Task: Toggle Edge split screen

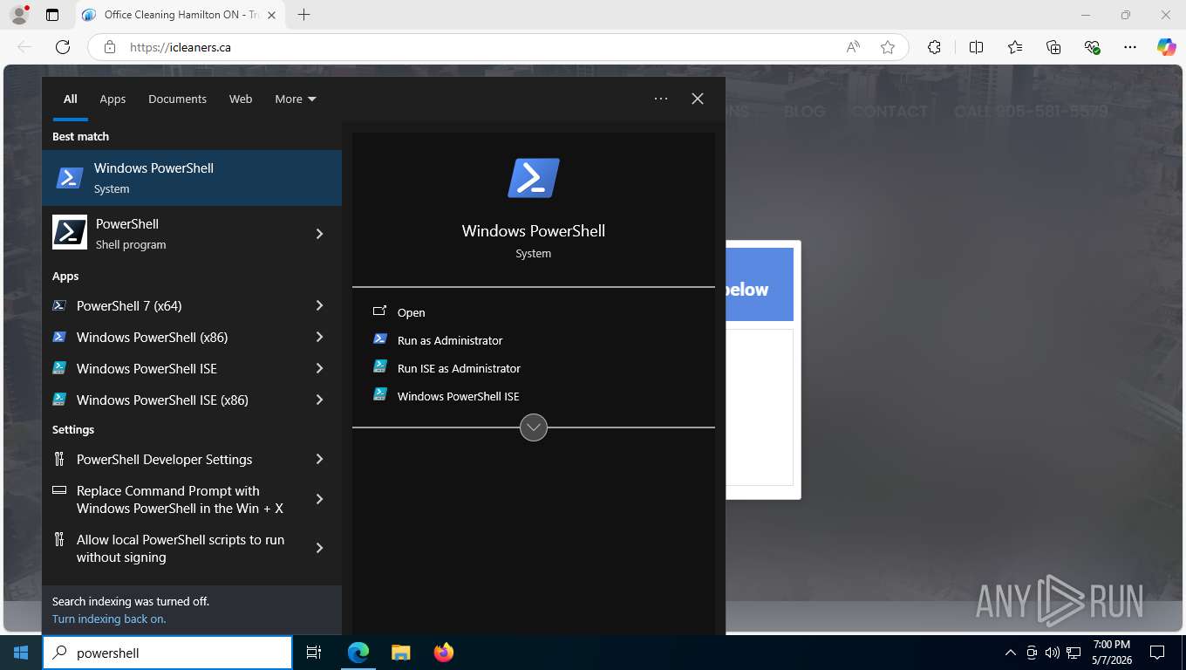Action: point(976,47)
